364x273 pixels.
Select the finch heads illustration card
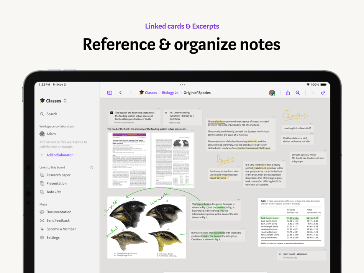point(146,227)
